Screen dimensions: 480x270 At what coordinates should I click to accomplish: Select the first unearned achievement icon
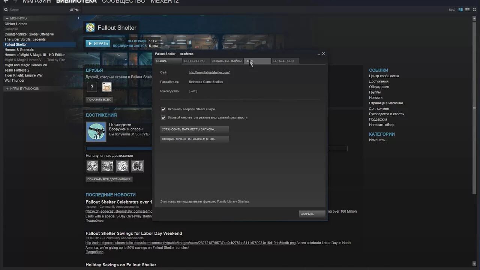pos(93,166)
